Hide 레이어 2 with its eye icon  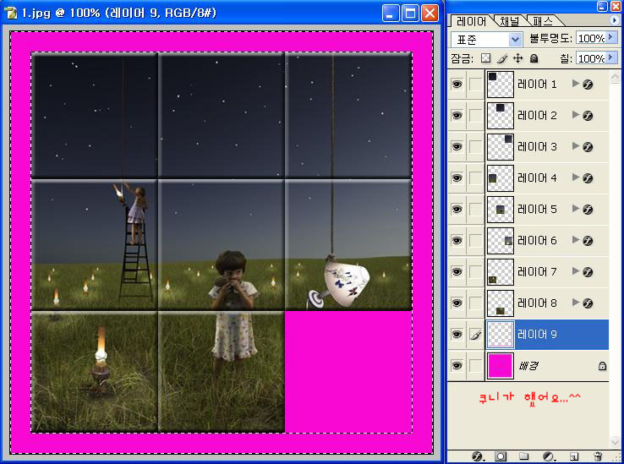(x=457, y=116)
